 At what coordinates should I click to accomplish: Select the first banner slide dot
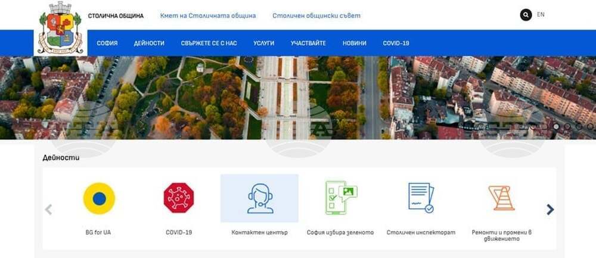click(555, 126)
